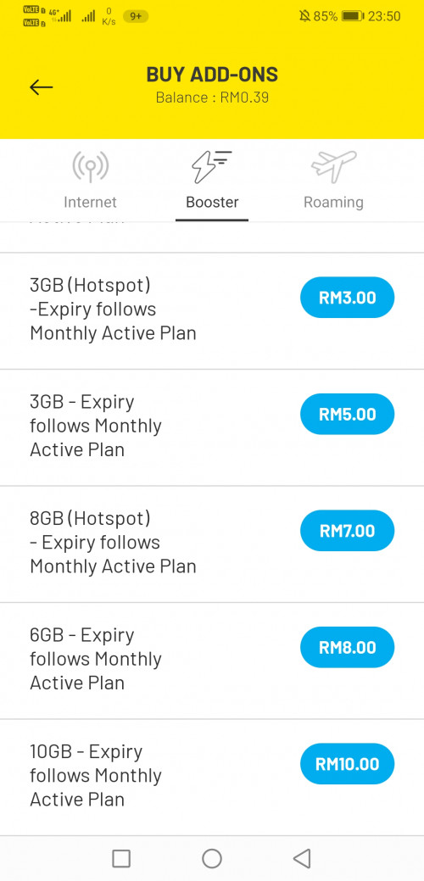
Task: Buy the 10GB add-on for RM10.00
Action: 348,764
